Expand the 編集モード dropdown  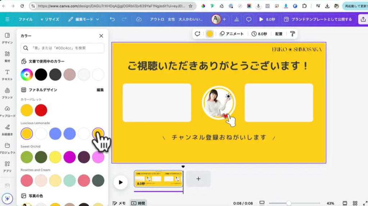click(x=84, y=19)
